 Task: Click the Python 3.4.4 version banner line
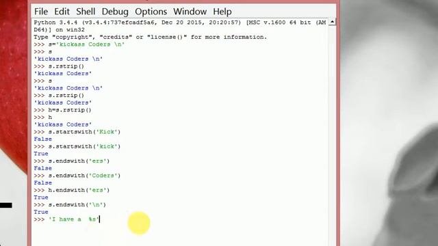180,23
